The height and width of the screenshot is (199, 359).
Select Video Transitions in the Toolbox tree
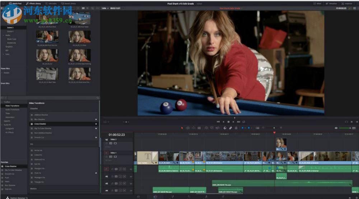coord(14,106)
